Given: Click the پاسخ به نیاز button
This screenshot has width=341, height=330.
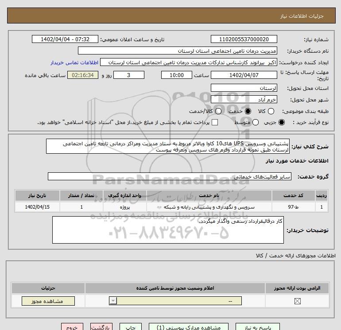Looking at the screenshot, I should [257, 327].
